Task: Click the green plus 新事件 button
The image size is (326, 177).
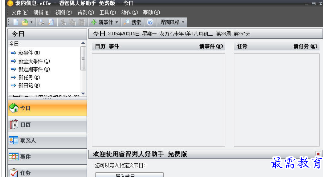Action: tap(102, 22)
